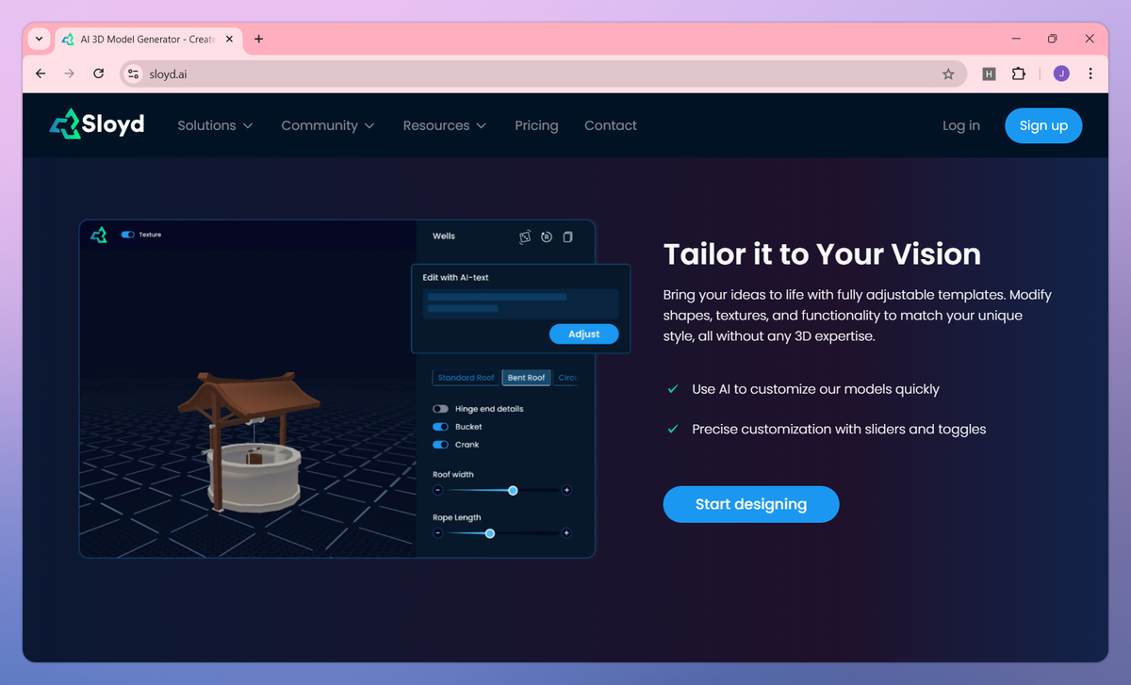Click the Sloyd logo in the navbar

point(96,124)
